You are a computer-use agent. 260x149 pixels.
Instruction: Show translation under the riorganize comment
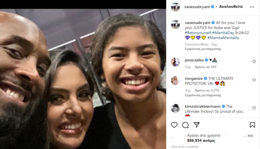[203, 95]
